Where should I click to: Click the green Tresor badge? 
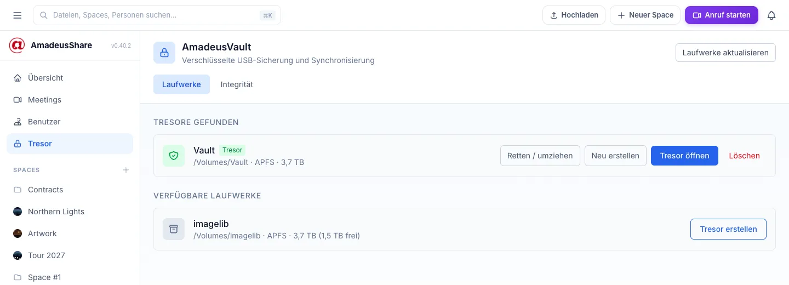coord(232,150)
